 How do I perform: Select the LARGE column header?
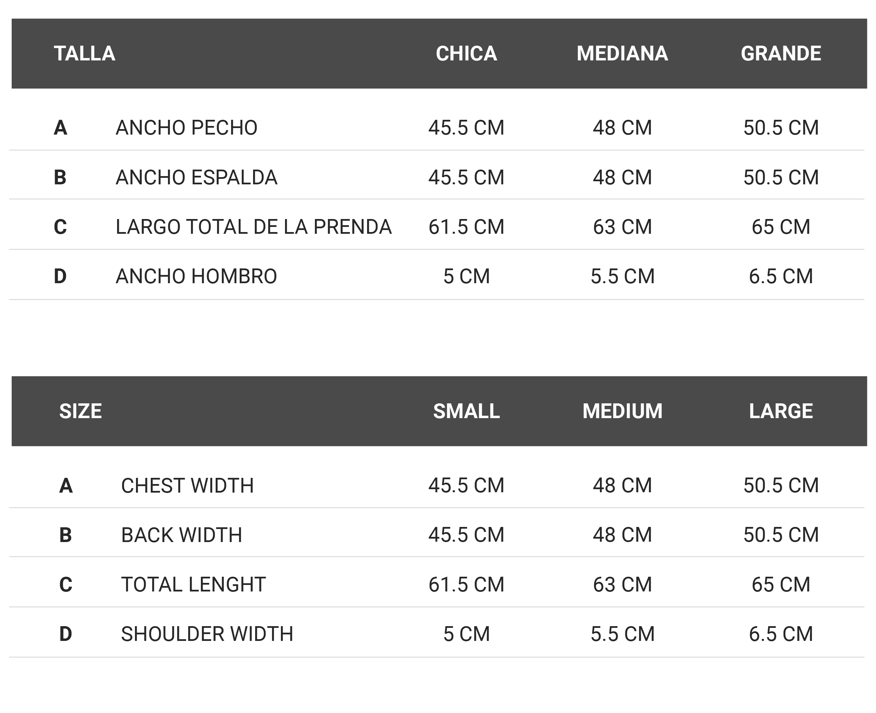781,411
